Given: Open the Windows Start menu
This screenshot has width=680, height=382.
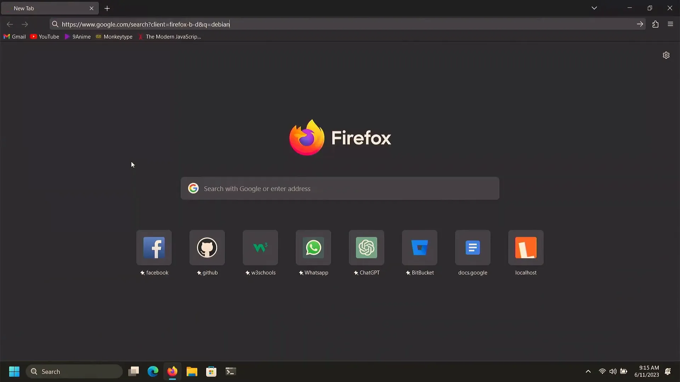Looking at the screenshot, I should [x=15, y=371].
